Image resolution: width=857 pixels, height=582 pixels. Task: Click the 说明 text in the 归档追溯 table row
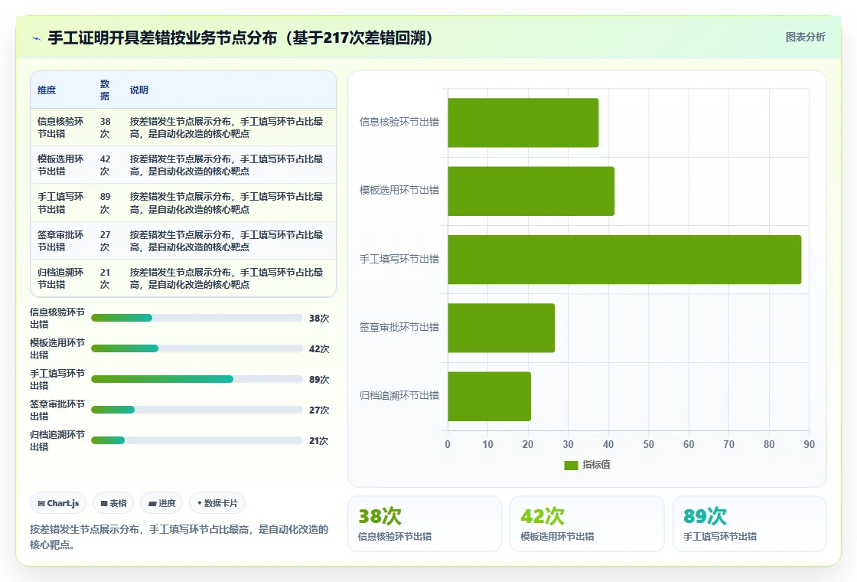(226, 279)
